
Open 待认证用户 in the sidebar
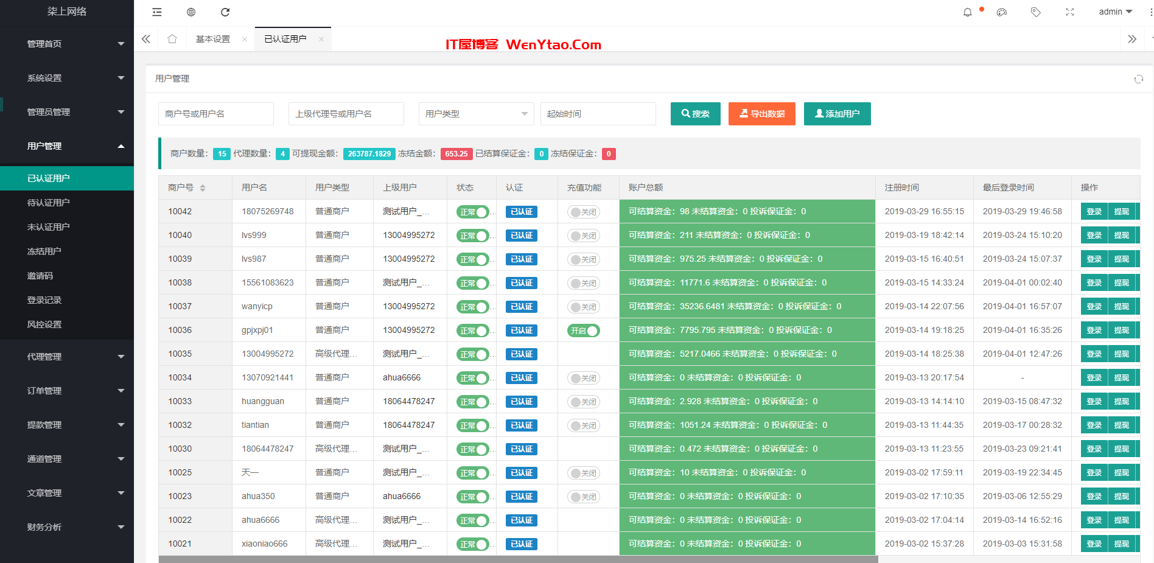pos(67,203)
